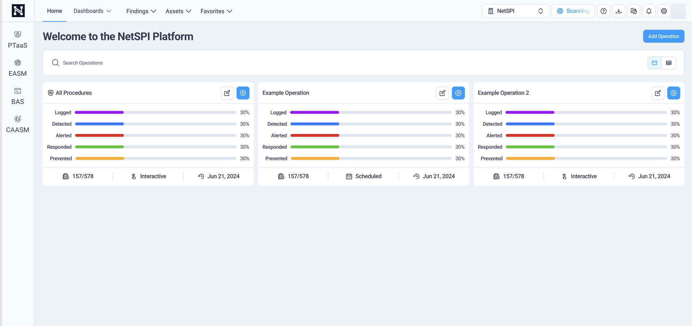Screen dimensions: 692x326
Task: Click Scheduled calendar icon in Example Operation
Action: (349, 176)
